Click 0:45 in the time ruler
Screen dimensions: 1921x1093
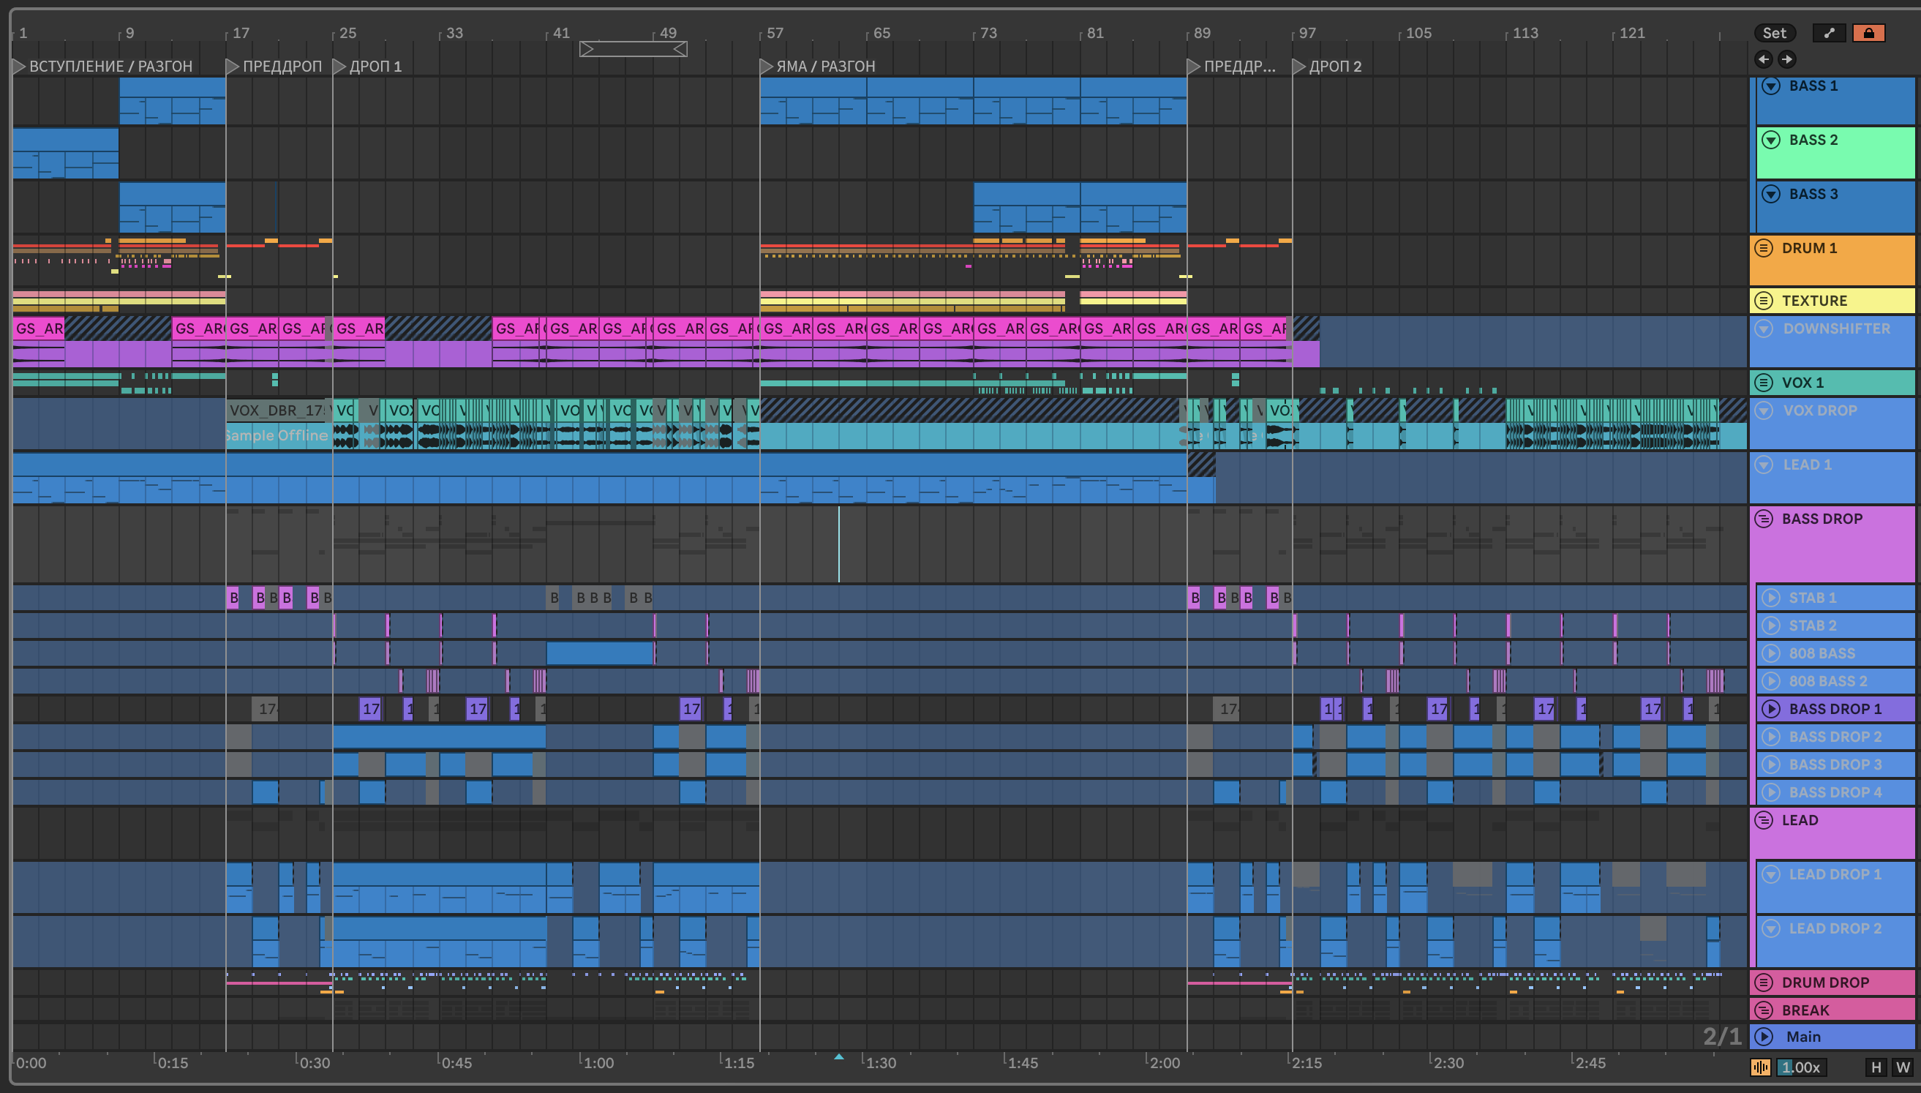(456, 1063)
